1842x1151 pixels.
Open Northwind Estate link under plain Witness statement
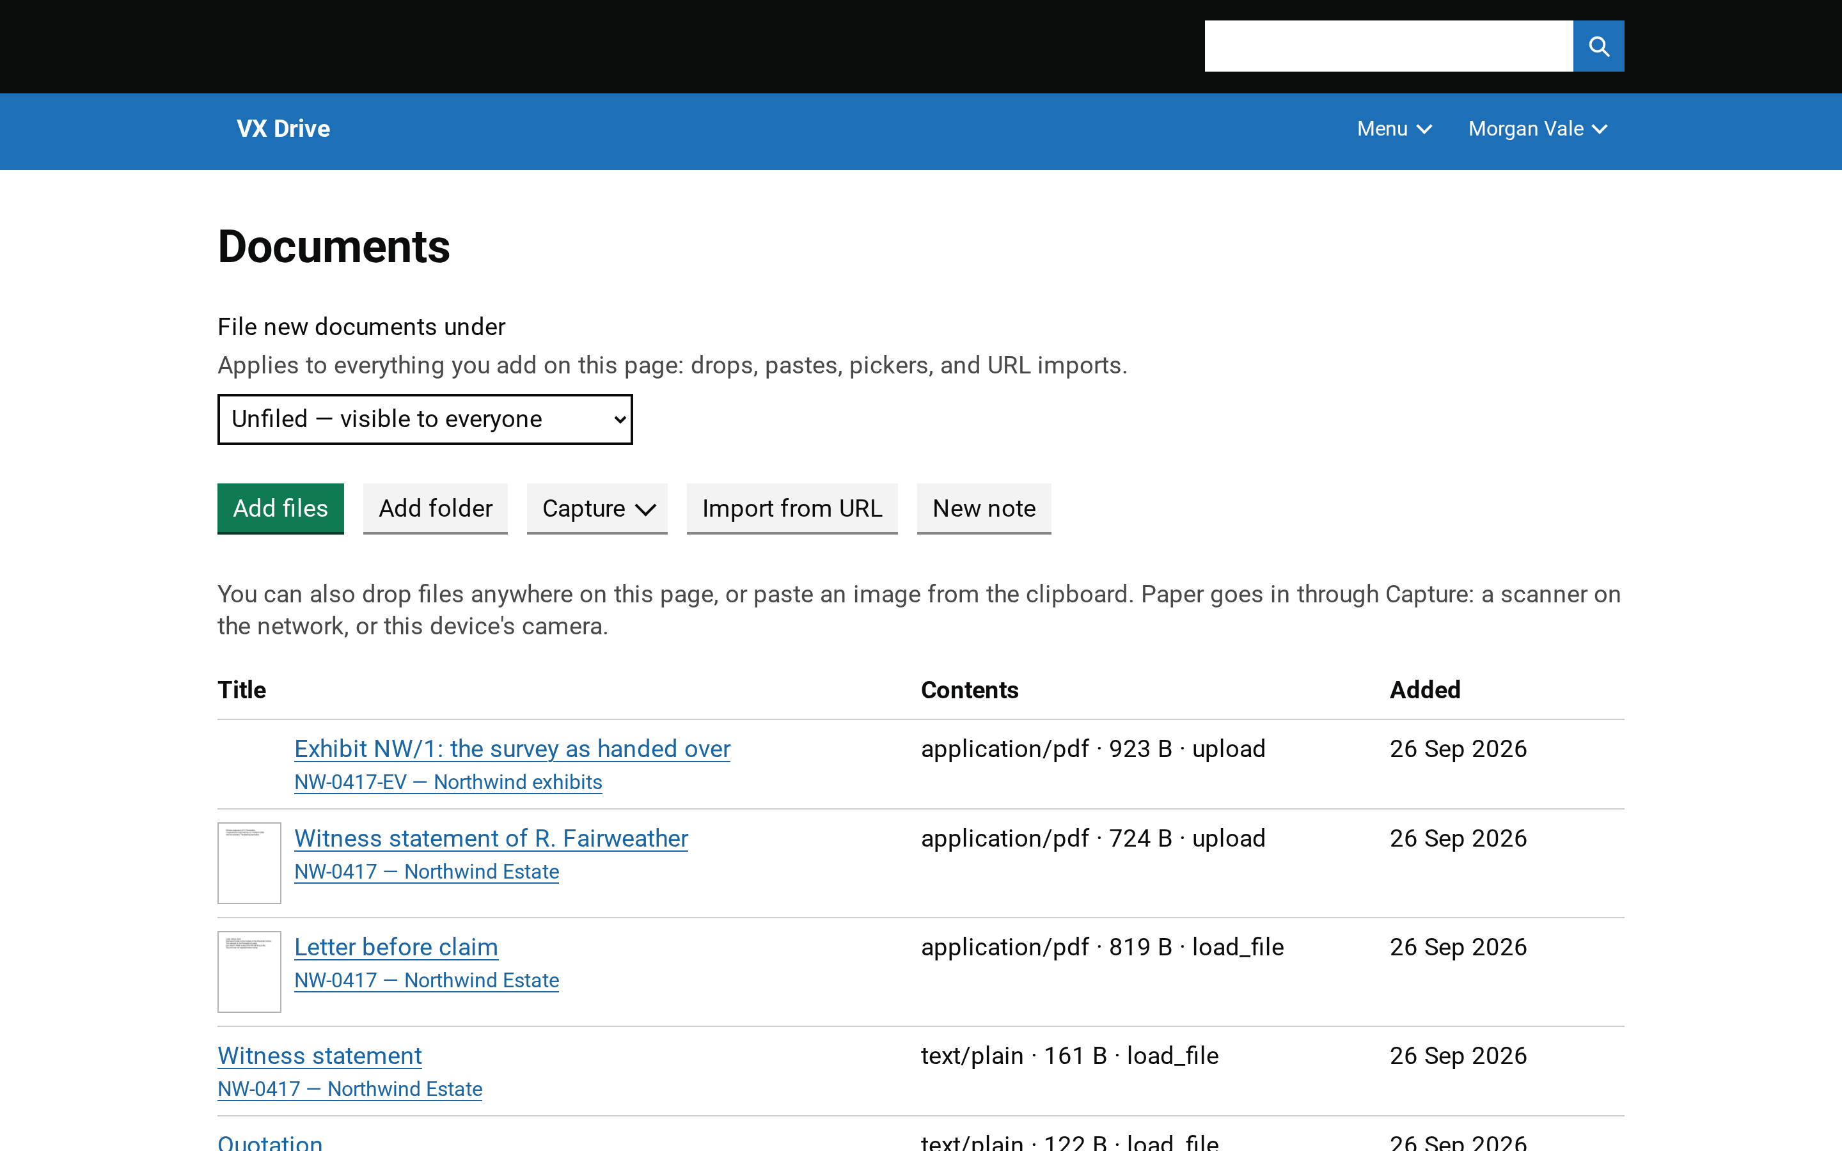point(350,1090)
